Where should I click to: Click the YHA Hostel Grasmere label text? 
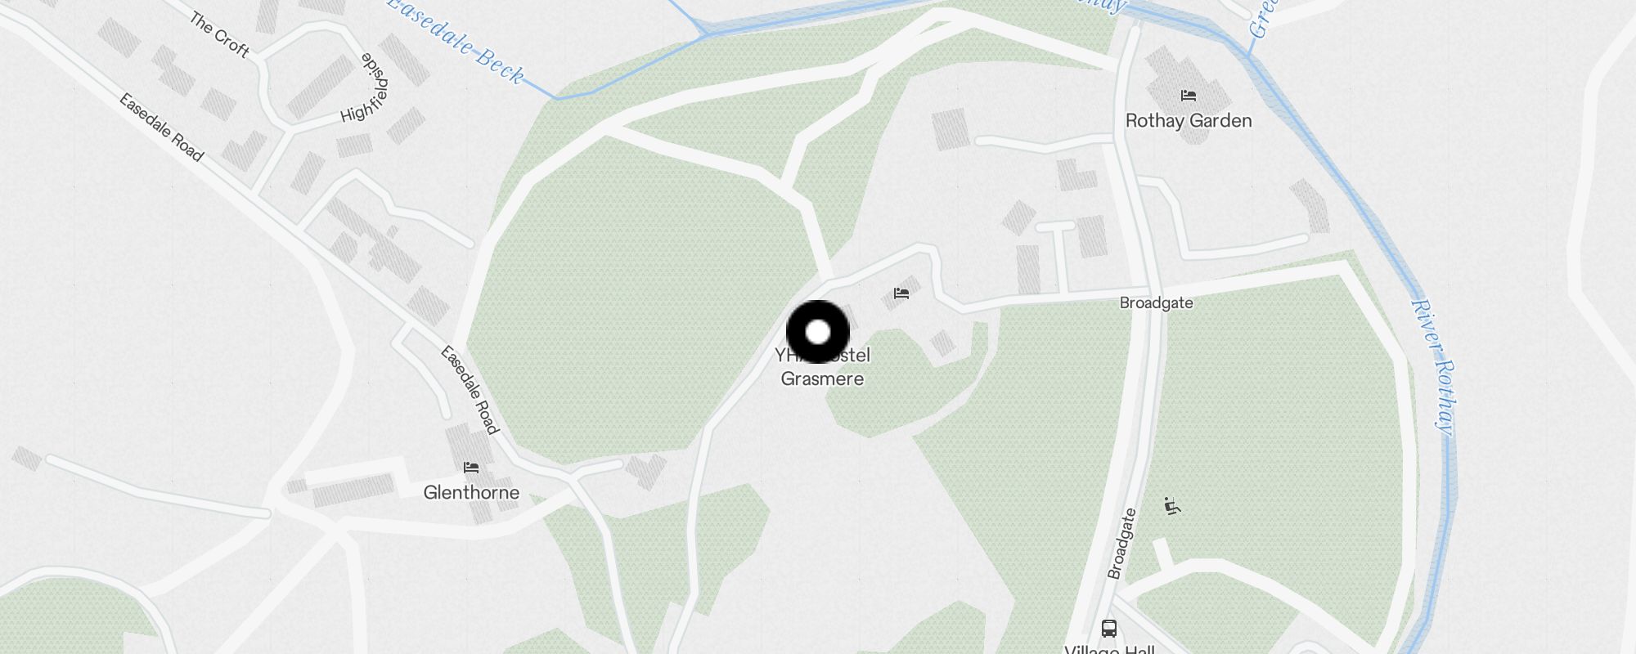(823, 367)
